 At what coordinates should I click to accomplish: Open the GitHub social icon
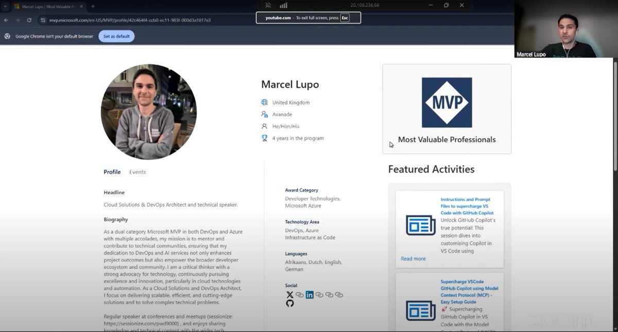point(290,303)
